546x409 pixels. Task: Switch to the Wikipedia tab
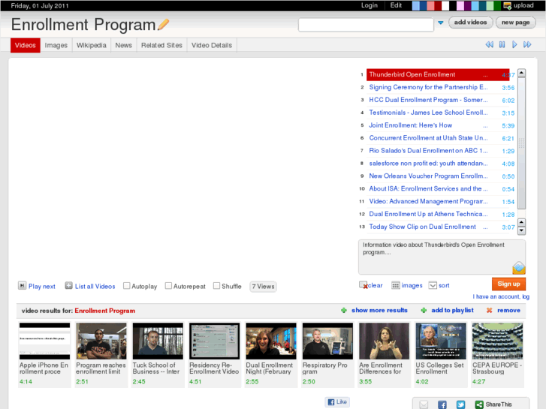[x=91, y=45]
